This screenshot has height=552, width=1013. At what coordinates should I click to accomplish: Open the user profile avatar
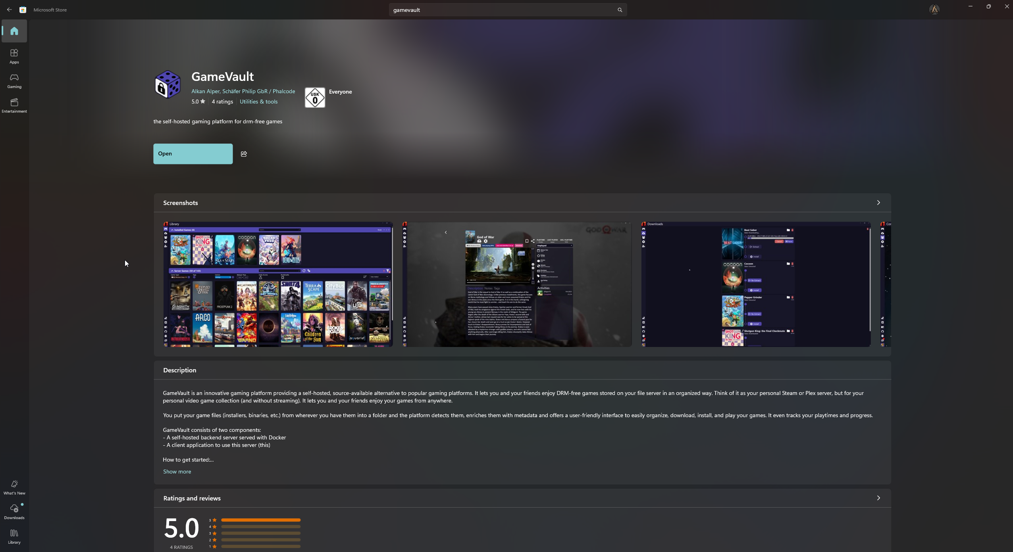[x=934, y=10]
